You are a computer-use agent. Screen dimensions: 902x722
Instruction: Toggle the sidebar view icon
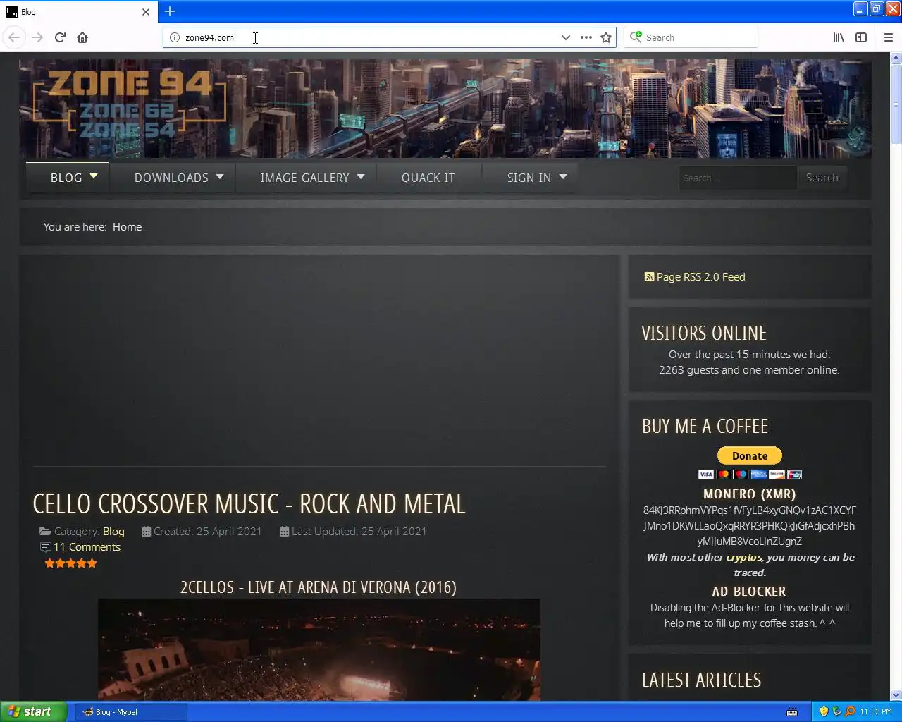click(x=861, y=37)
